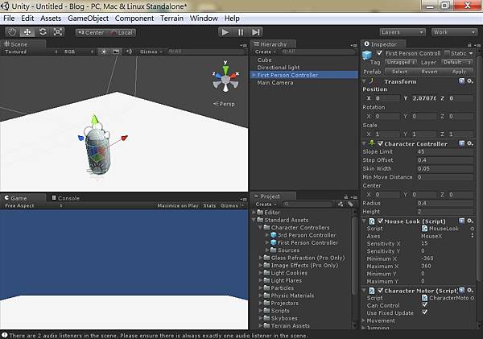Viewport: 483px width, 339px height.
Task: Open the Component menu
Action: click(x=134, y=19)
